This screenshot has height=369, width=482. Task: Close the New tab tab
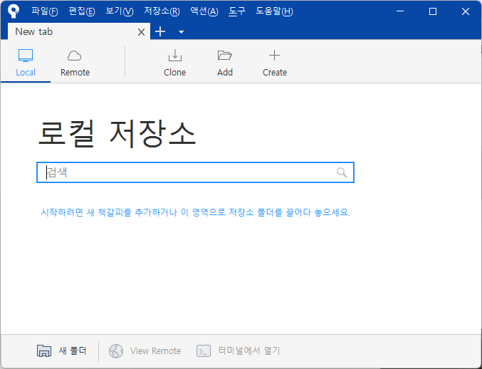(x=141, y=32)
